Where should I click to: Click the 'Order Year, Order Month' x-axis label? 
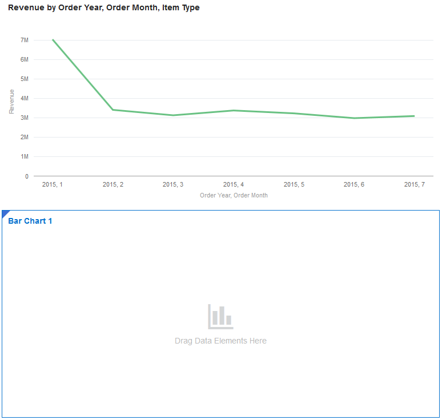234,195
